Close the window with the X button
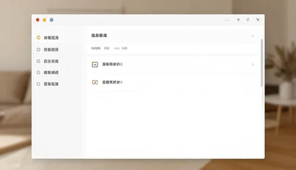 (x=258, y=19)
